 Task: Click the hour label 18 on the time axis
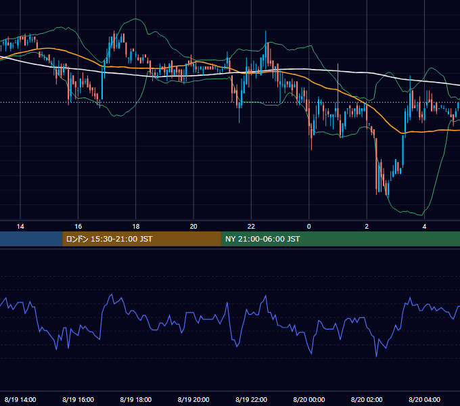[x=136, y=227]
